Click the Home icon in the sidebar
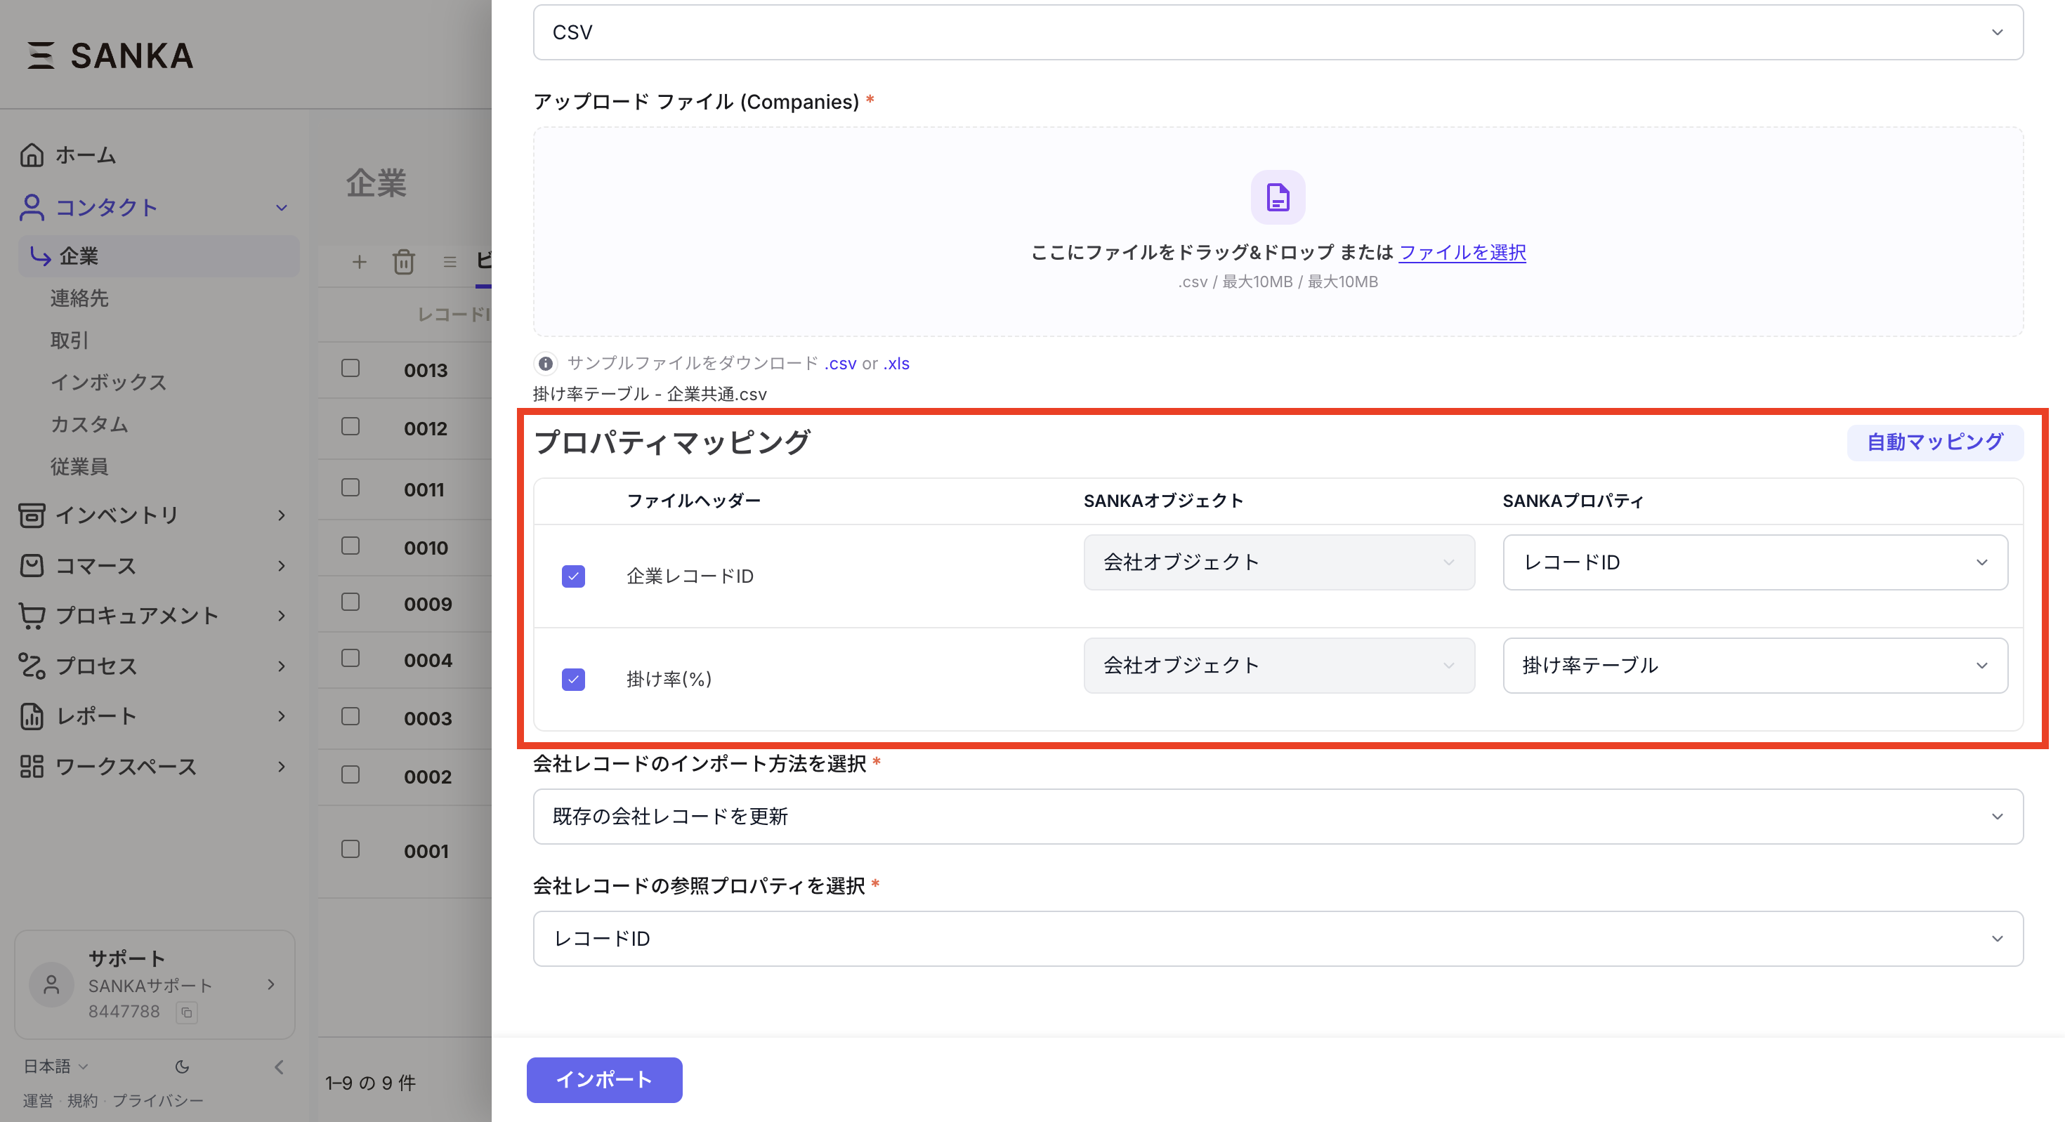The width and height of the screenshot is (2065, 1122). pos(32,154)
